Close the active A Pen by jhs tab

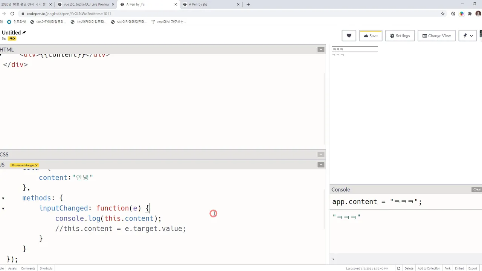[176, 5]
